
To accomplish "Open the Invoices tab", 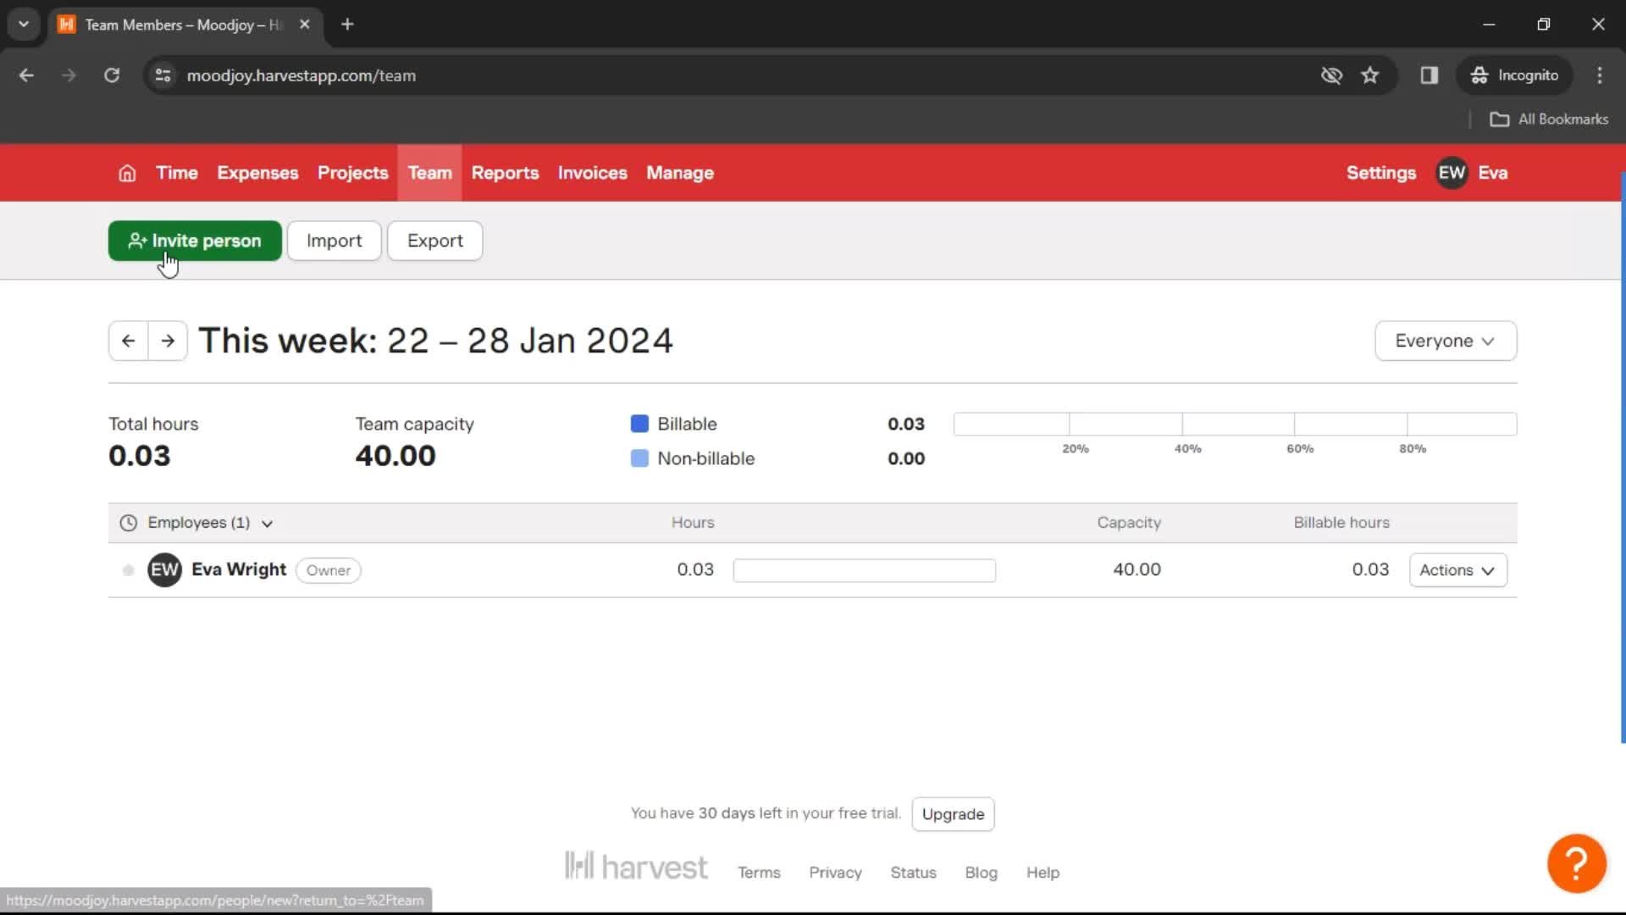I will pos(592,173).
